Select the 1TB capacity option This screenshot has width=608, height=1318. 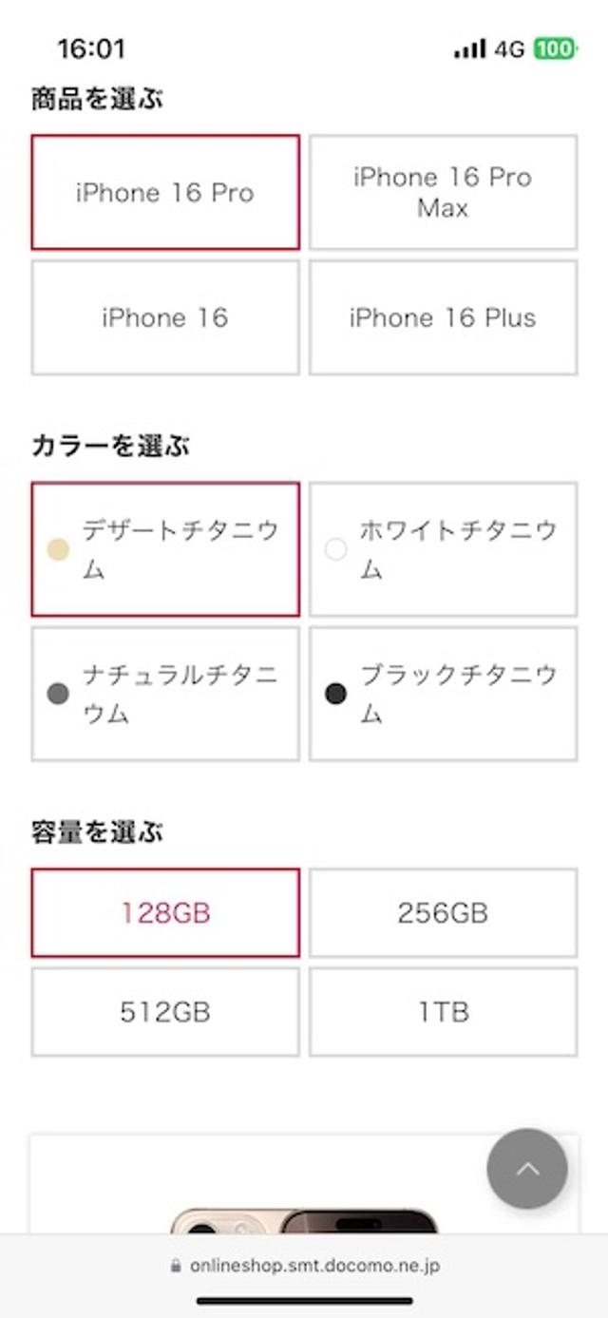coord(443,1011)
